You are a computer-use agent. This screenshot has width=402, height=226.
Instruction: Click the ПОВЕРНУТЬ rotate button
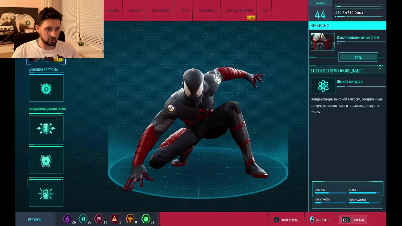(x=286, y=220)
